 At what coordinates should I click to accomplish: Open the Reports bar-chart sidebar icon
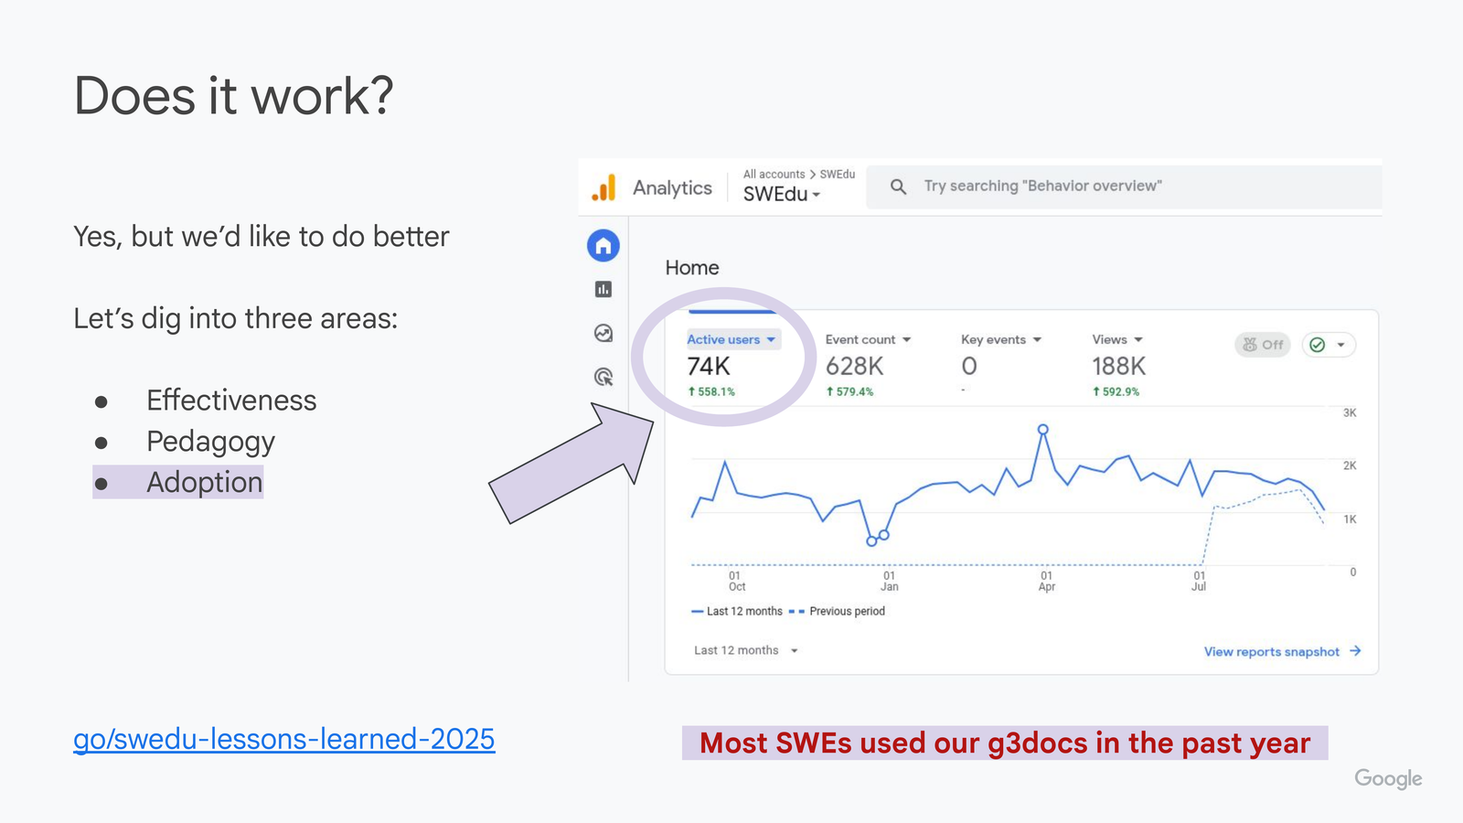coord(603,289)
